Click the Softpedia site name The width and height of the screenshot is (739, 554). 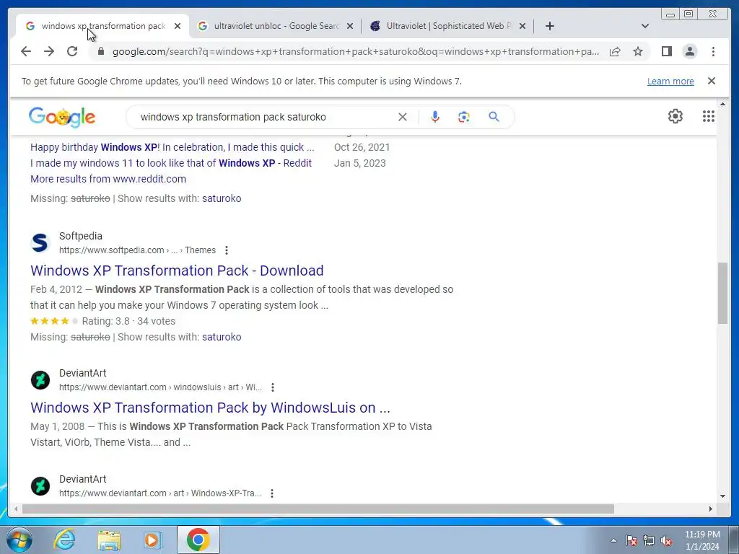click(81, 236)
